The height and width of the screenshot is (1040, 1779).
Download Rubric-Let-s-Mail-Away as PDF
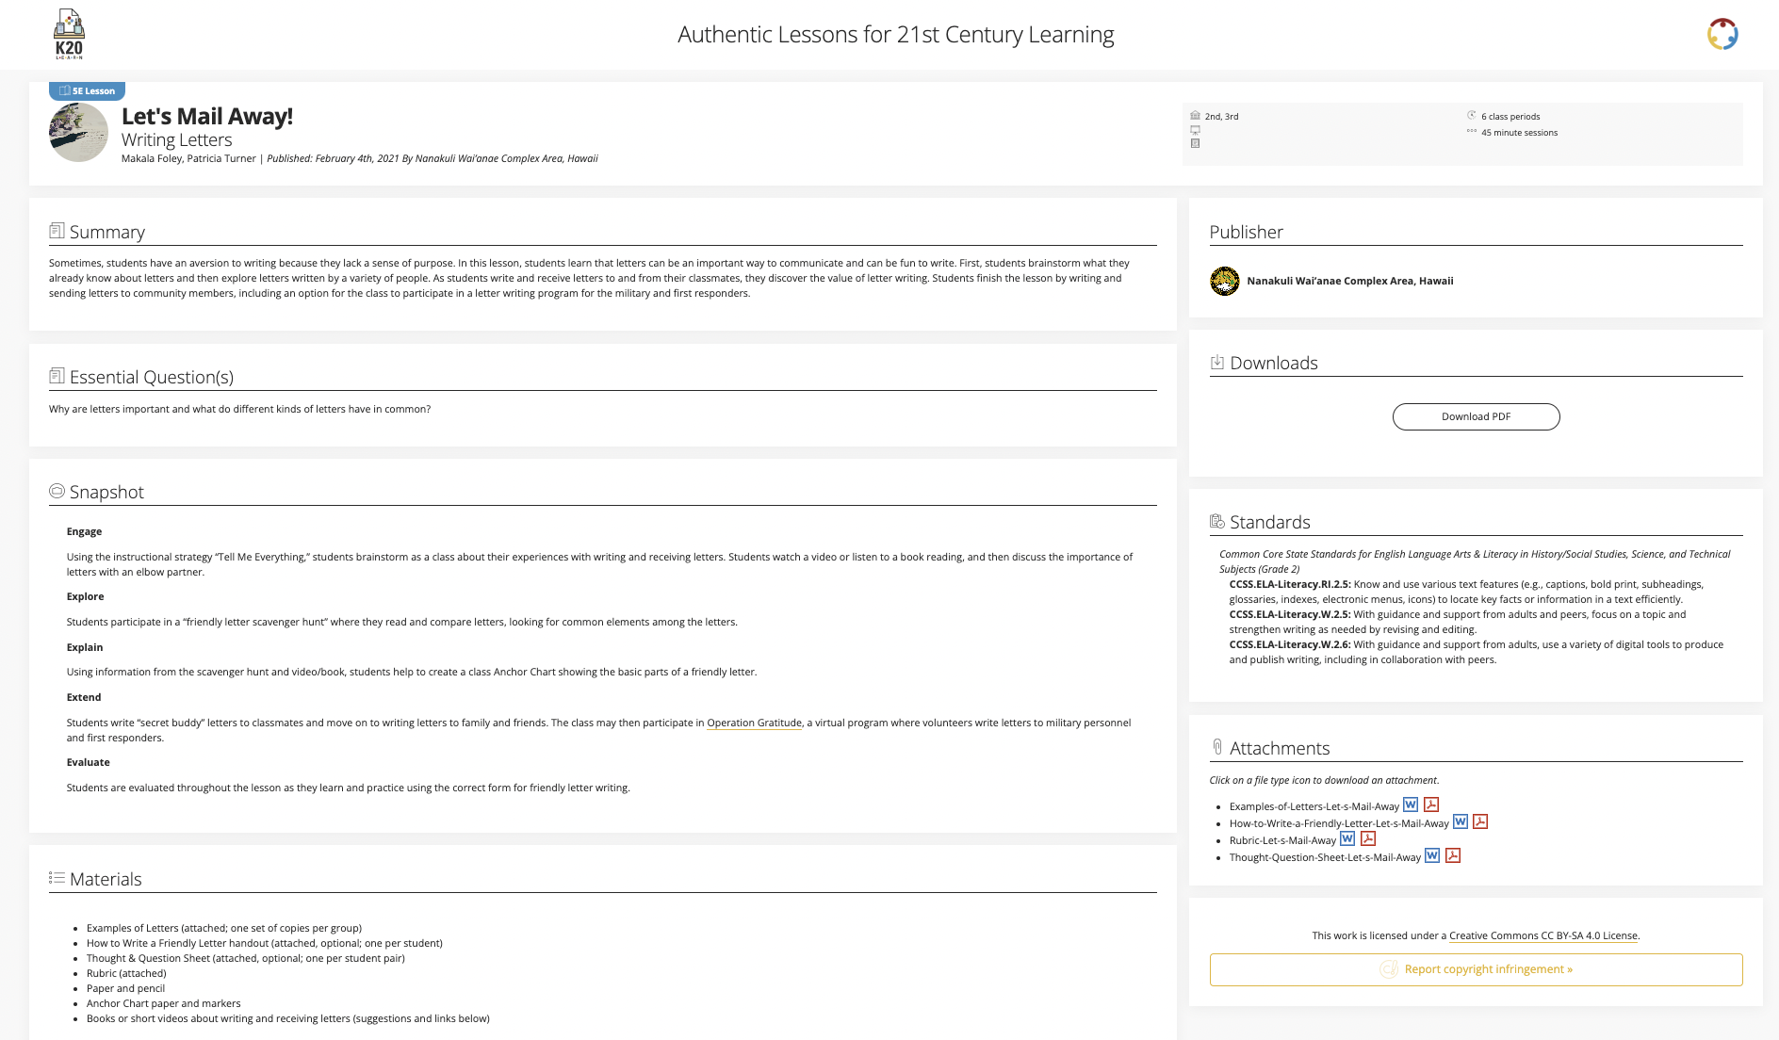[x=1368, y=838]
